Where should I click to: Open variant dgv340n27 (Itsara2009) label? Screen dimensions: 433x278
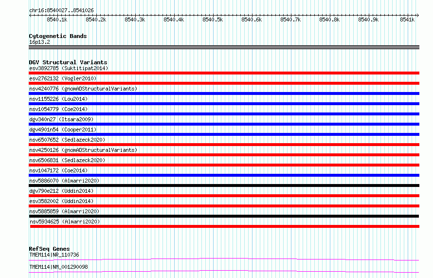point(61,119)
